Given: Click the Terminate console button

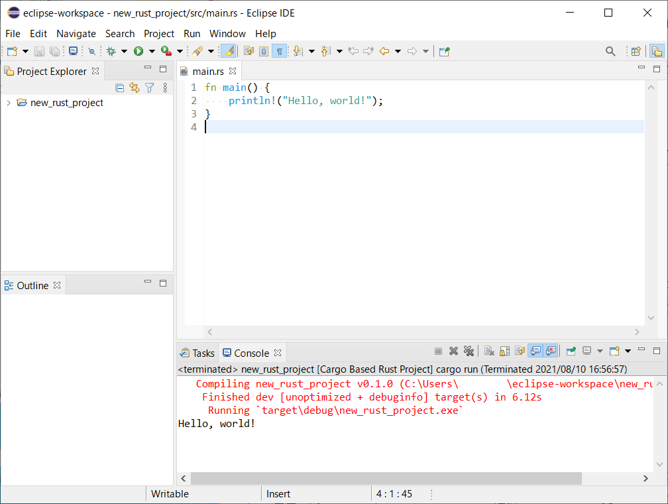Looking at the screenshot, I should coord(438,351).
